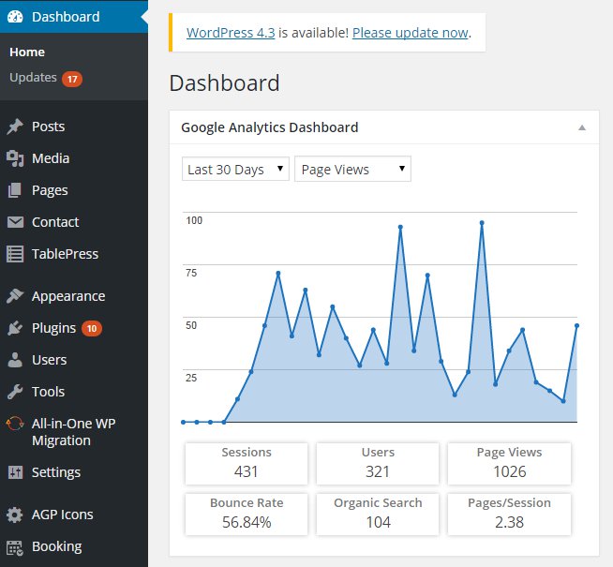The image size is (613, 567).
Task: Click the Media library icon
Action: point(15,158)
